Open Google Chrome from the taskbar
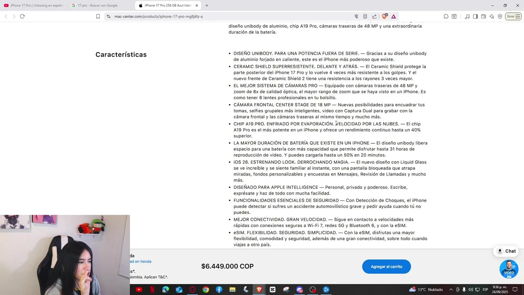Screen dimensions: 524x295 tap(206, 290)
